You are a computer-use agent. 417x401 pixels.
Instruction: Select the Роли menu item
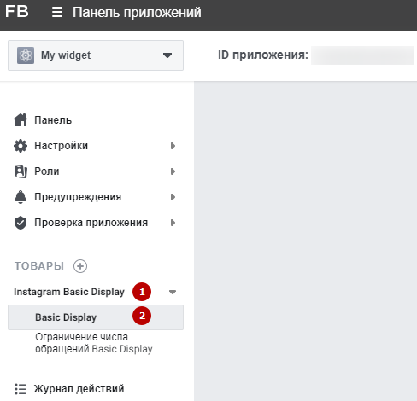point(47,171)
